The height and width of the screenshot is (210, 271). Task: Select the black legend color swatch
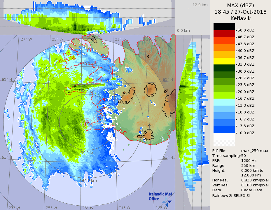click(224, 27)
